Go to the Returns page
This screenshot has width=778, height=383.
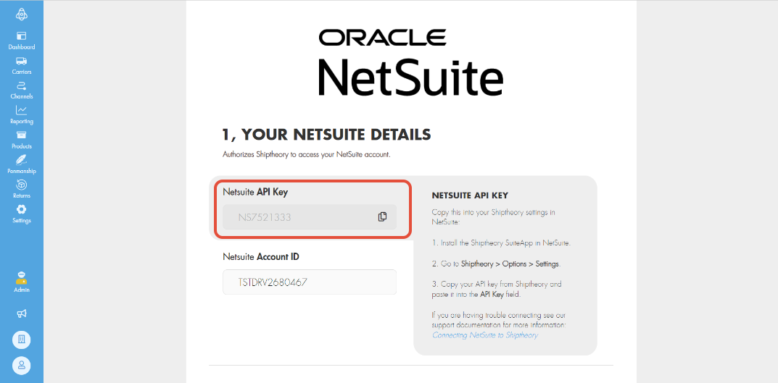pos(22,189)
